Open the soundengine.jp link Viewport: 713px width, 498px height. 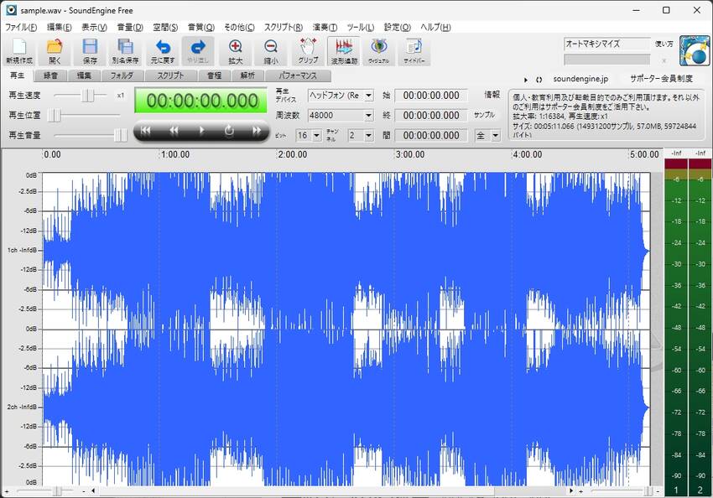[580, 79]
